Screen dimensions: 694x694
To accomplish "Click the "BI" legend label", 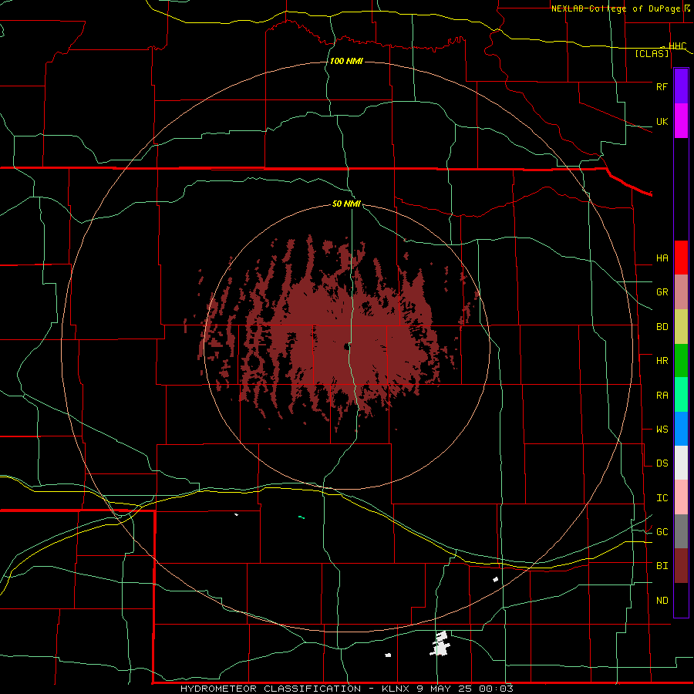I will (662, 566).
